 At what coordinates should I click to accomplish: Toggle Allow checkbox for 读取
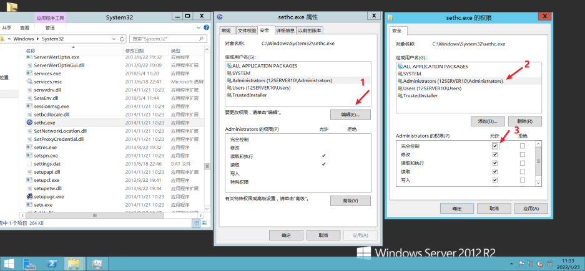pos(495,171)
